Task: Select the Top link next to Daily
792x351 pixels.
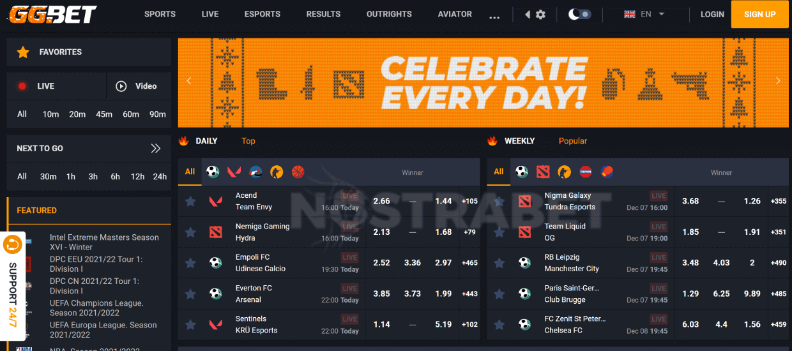Action: point(248,141)
